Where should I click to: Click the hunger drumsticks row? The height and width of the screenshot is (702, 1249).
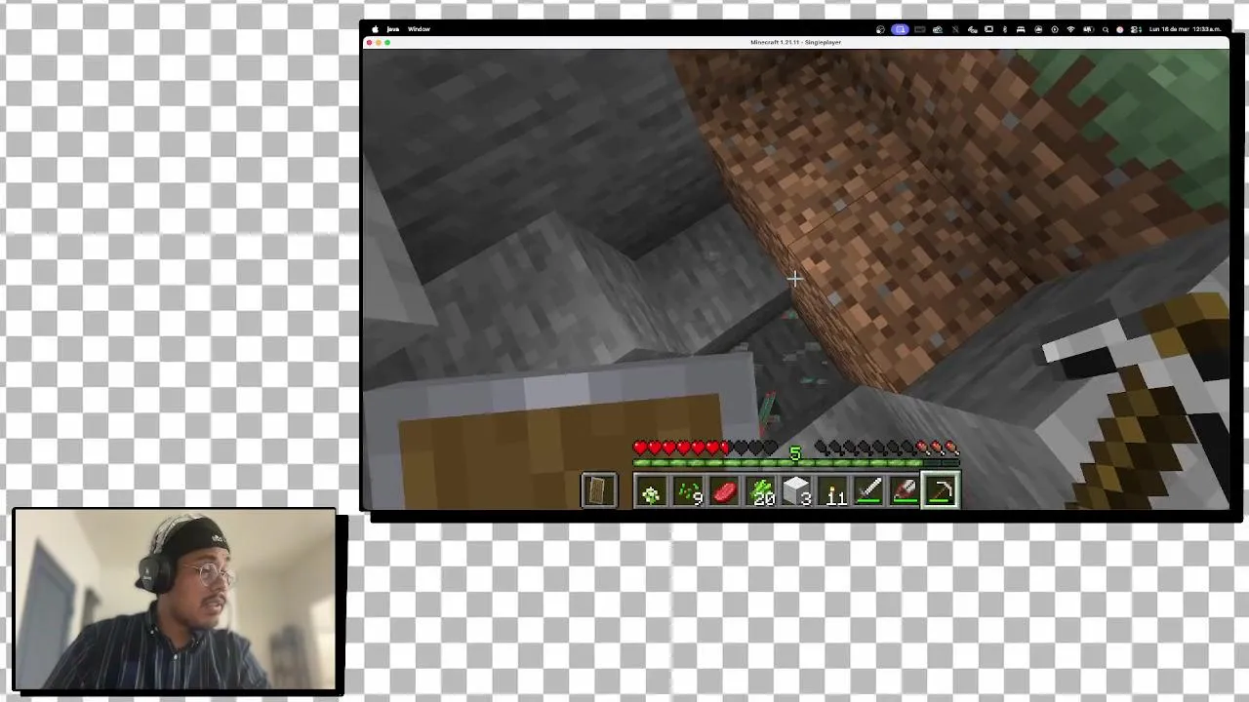(x=888, y=448)
